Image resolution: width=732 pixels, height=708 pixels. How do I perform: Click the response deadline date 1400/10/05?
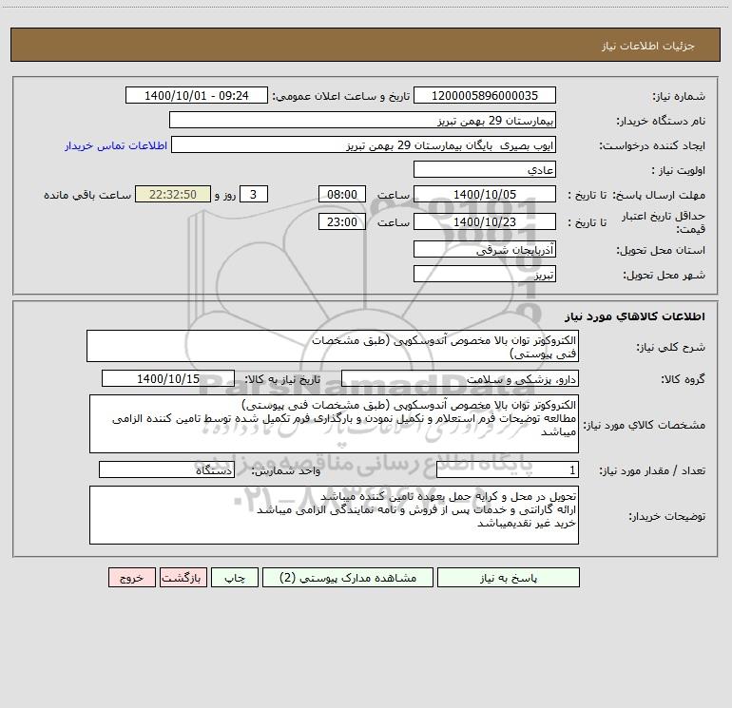click(x=485, y=194)
